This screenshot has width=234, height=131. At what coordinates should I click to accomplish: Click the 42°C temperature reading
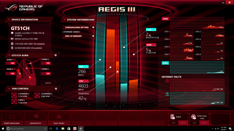[82, 98]
